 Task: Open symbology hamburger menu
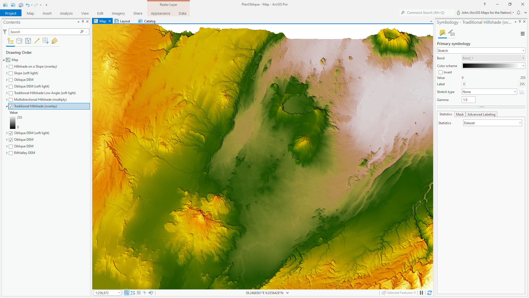(522, 34)
